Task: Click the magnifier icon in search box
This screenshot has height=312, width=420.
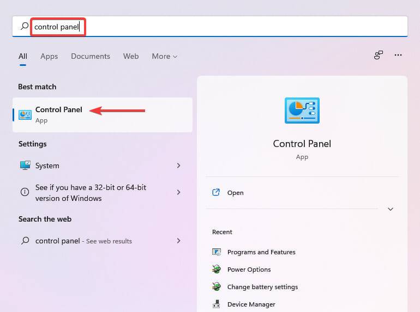Action: click(x=25, y=26)
